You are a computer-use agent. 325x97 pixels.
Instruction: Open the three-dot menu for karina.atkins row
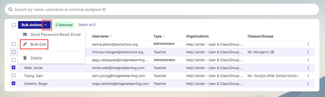[x=308, y=44]
